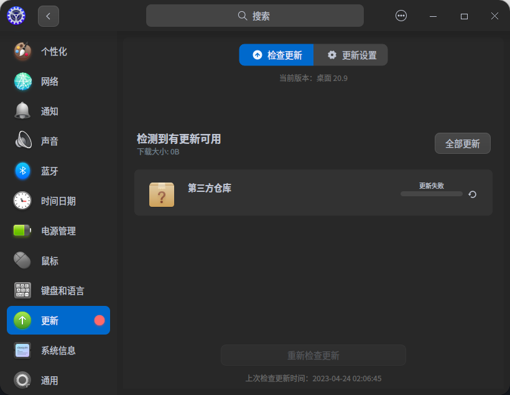
Task: Click the back arrow button
Action: tap(48, 16)
